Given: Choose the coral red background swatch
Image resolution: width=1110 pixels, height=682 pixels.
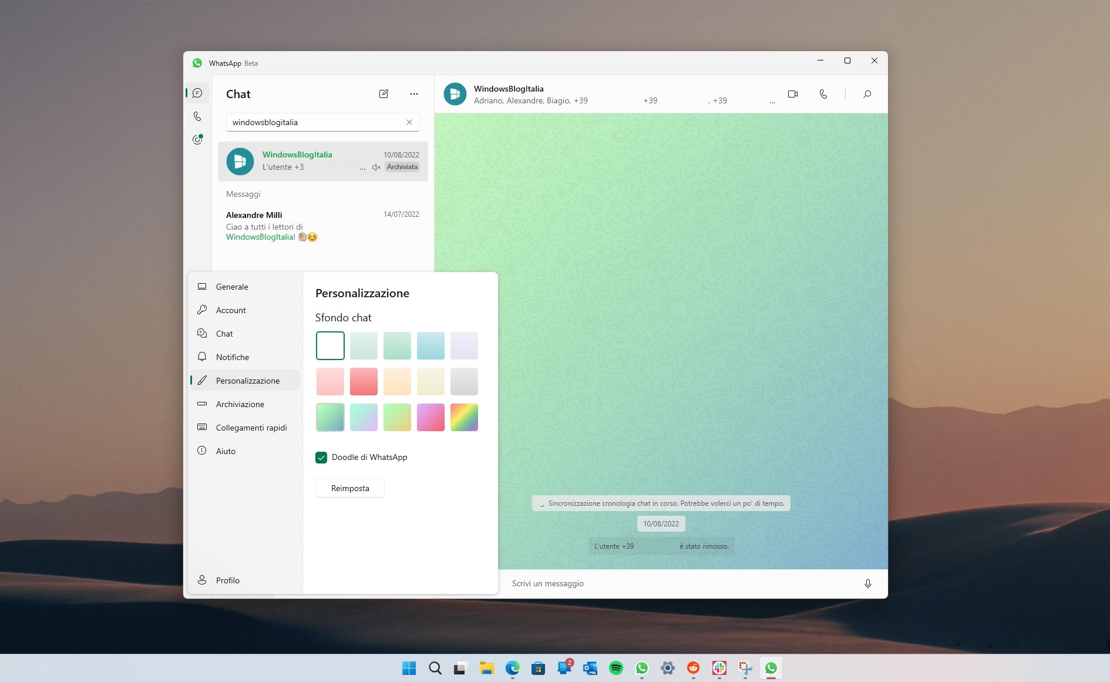Looking at the screenshot, I should 364,381.
